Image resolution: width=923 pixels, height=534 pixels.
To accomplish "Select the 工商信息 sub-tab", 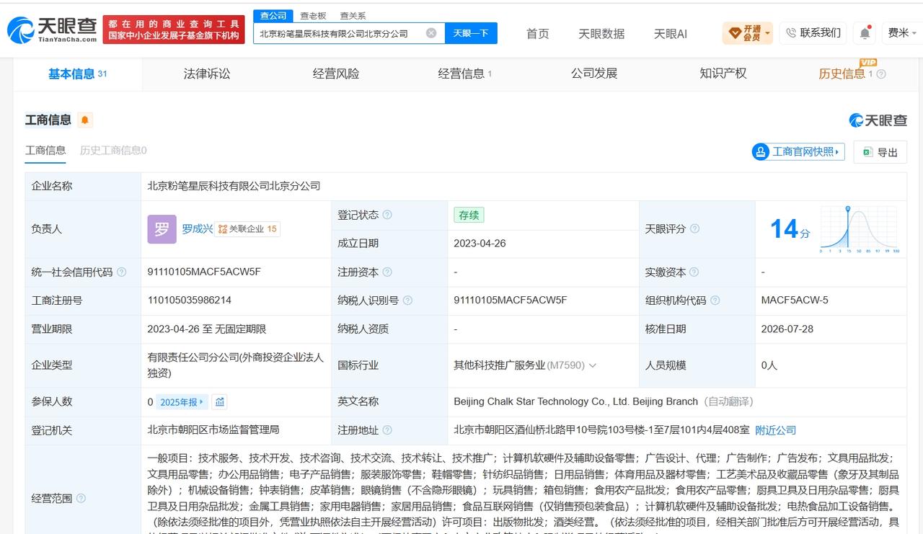I will [x=45, y=151].
